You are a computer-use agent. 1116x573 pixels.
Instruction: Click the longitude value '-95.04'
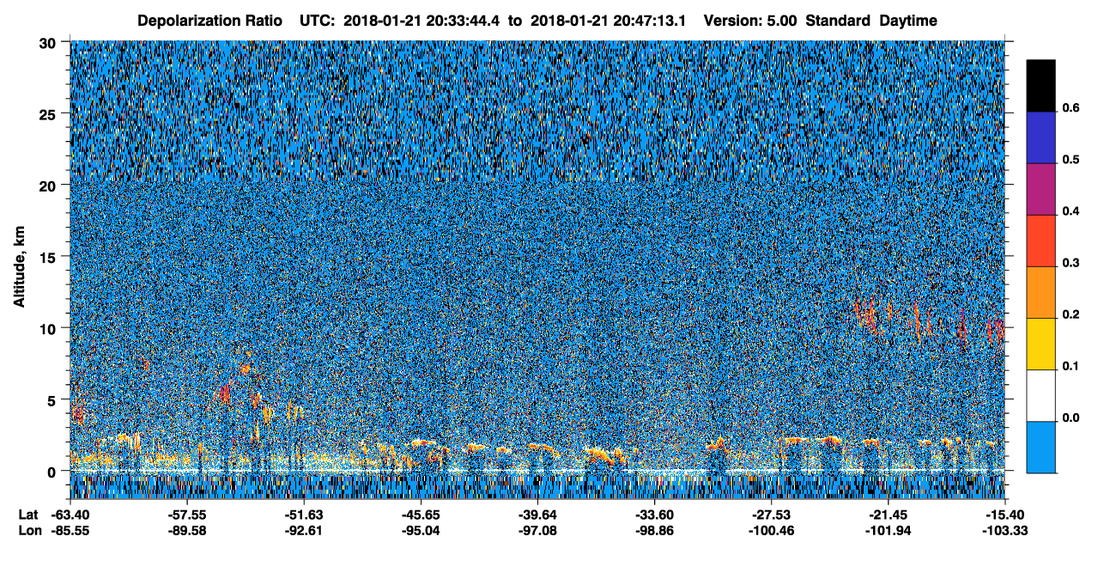click(420, 530)
